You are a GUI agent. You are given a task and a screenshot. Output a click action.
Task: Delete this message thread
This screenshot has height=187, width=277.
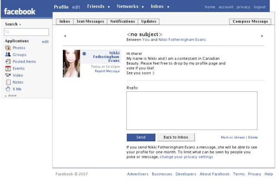(x=253, y=137)
